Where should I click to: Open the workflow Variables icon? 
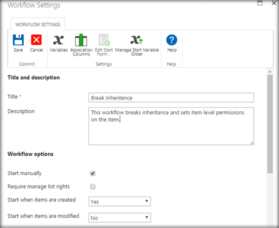(x=59, y=40)
